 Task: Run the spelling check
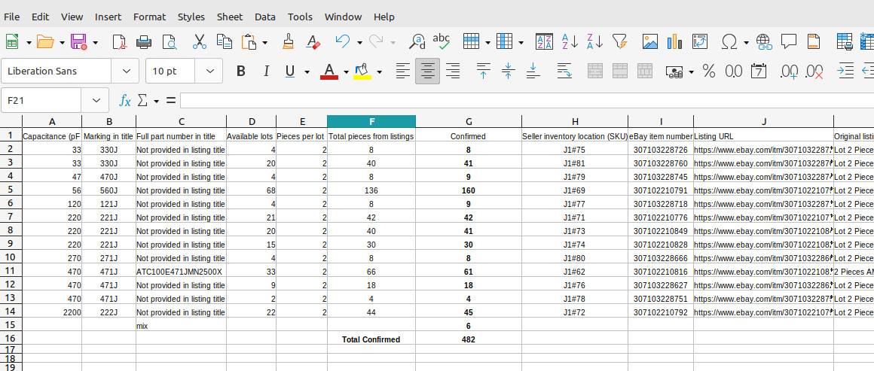442,42
